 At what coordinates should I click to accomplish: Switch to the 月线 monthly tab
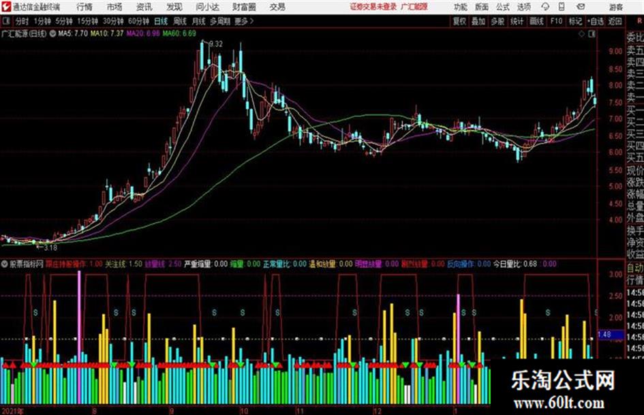coord(198,21)
